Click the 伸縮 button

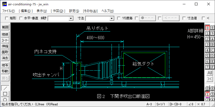click(5, 46)
